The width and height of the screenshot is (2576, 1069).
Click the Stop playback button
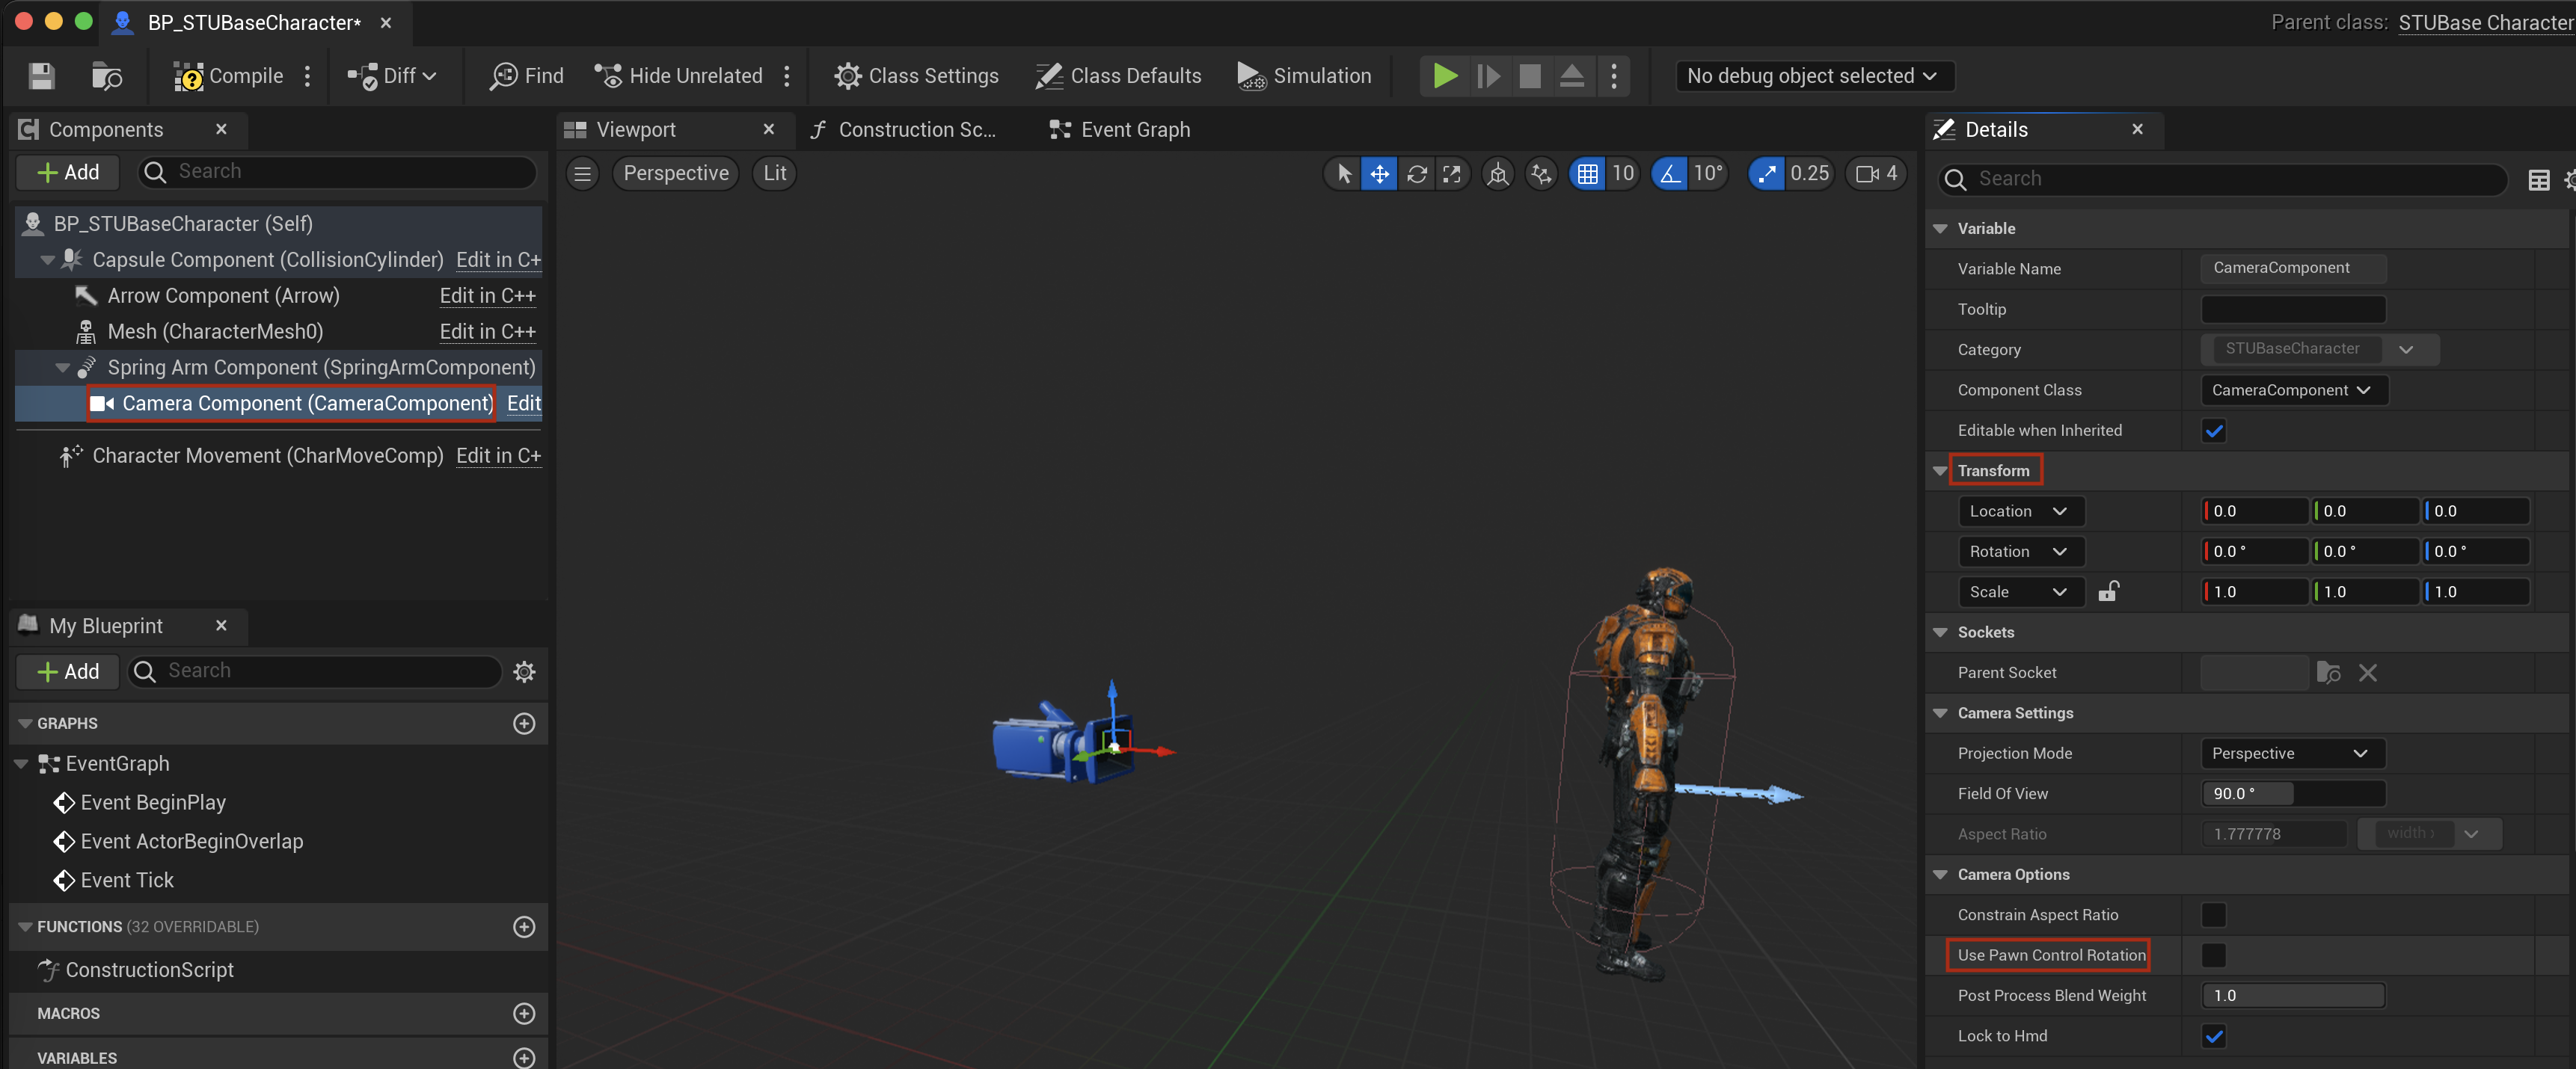pos(1530,76)
